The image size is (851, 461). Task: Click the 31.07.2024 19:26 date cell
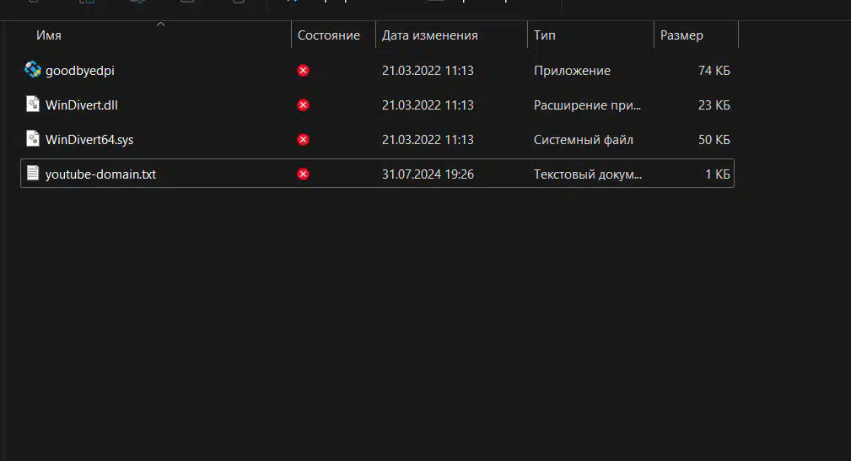(x=428, y=174)
